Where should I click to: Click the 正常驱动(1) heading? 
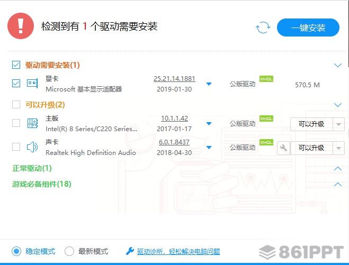(32, 168)
